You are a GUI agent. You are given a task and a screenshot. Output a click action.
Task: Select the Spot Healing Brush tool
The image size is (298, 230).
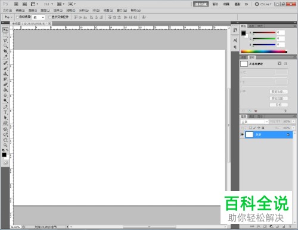click(x=5, y=63)
